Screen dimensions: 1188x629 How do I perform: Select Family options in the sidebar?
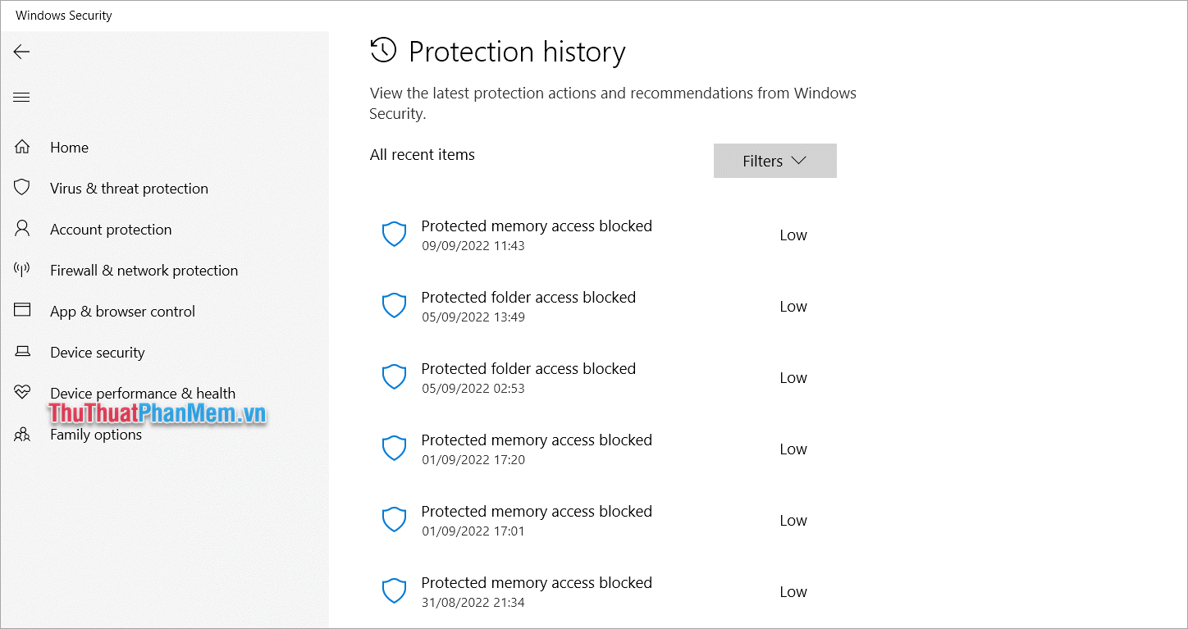point(98,434)
